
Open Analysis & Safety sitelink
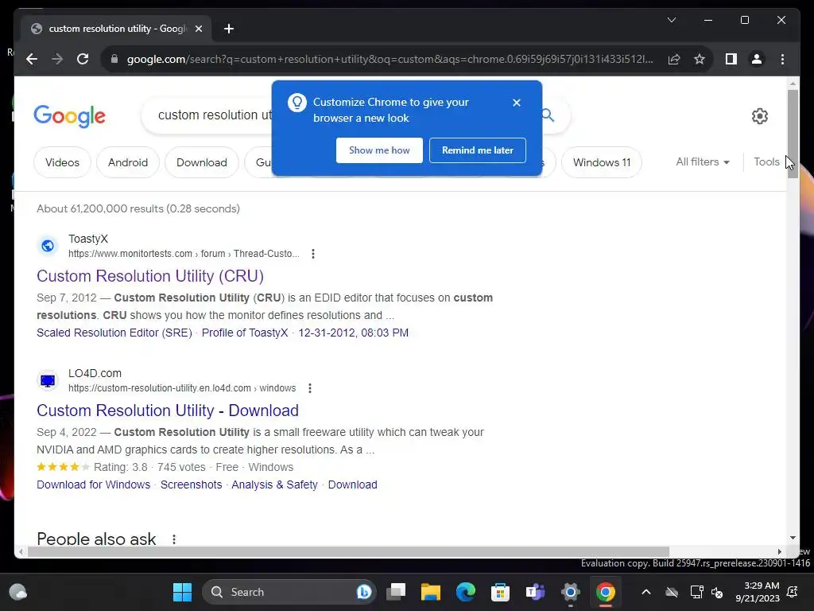[274, 485]
